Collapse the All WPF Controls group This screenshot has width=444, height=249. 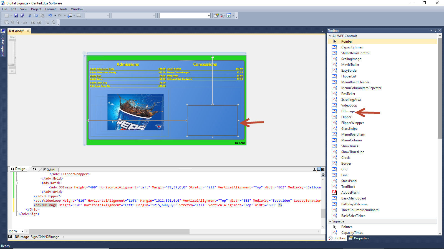(x=330, y=36)
